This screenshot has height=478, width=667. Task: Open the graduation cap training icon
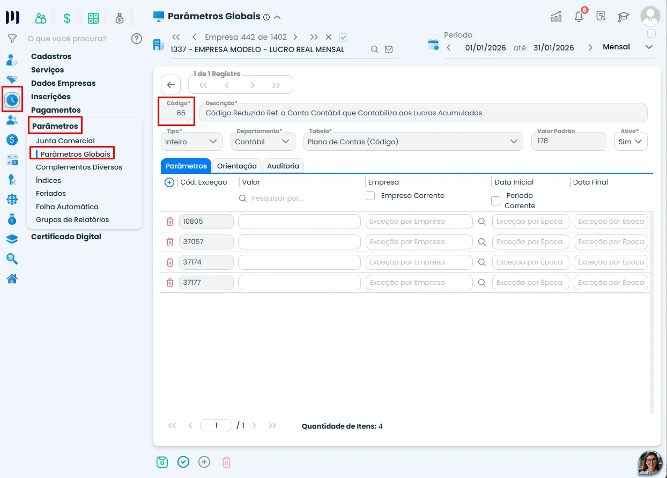tap(623, 17)
